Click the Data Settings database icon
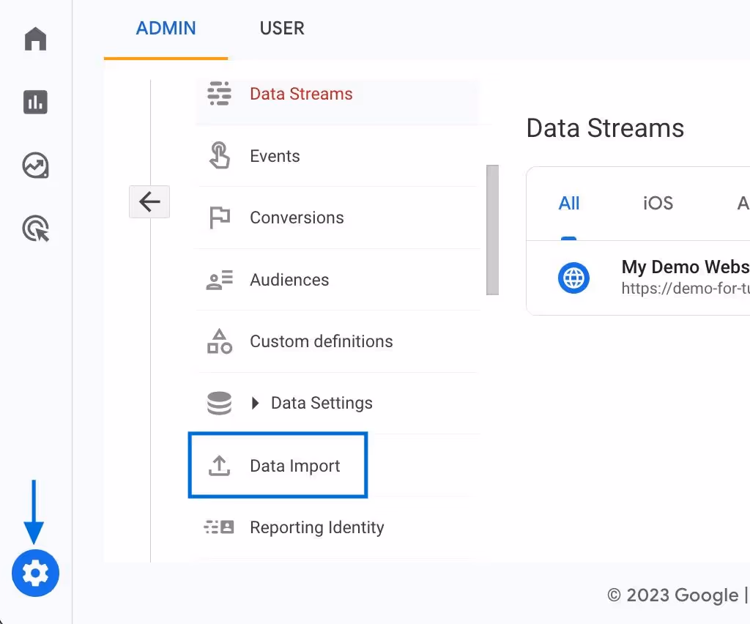750x624 pixels. [219, 403]
